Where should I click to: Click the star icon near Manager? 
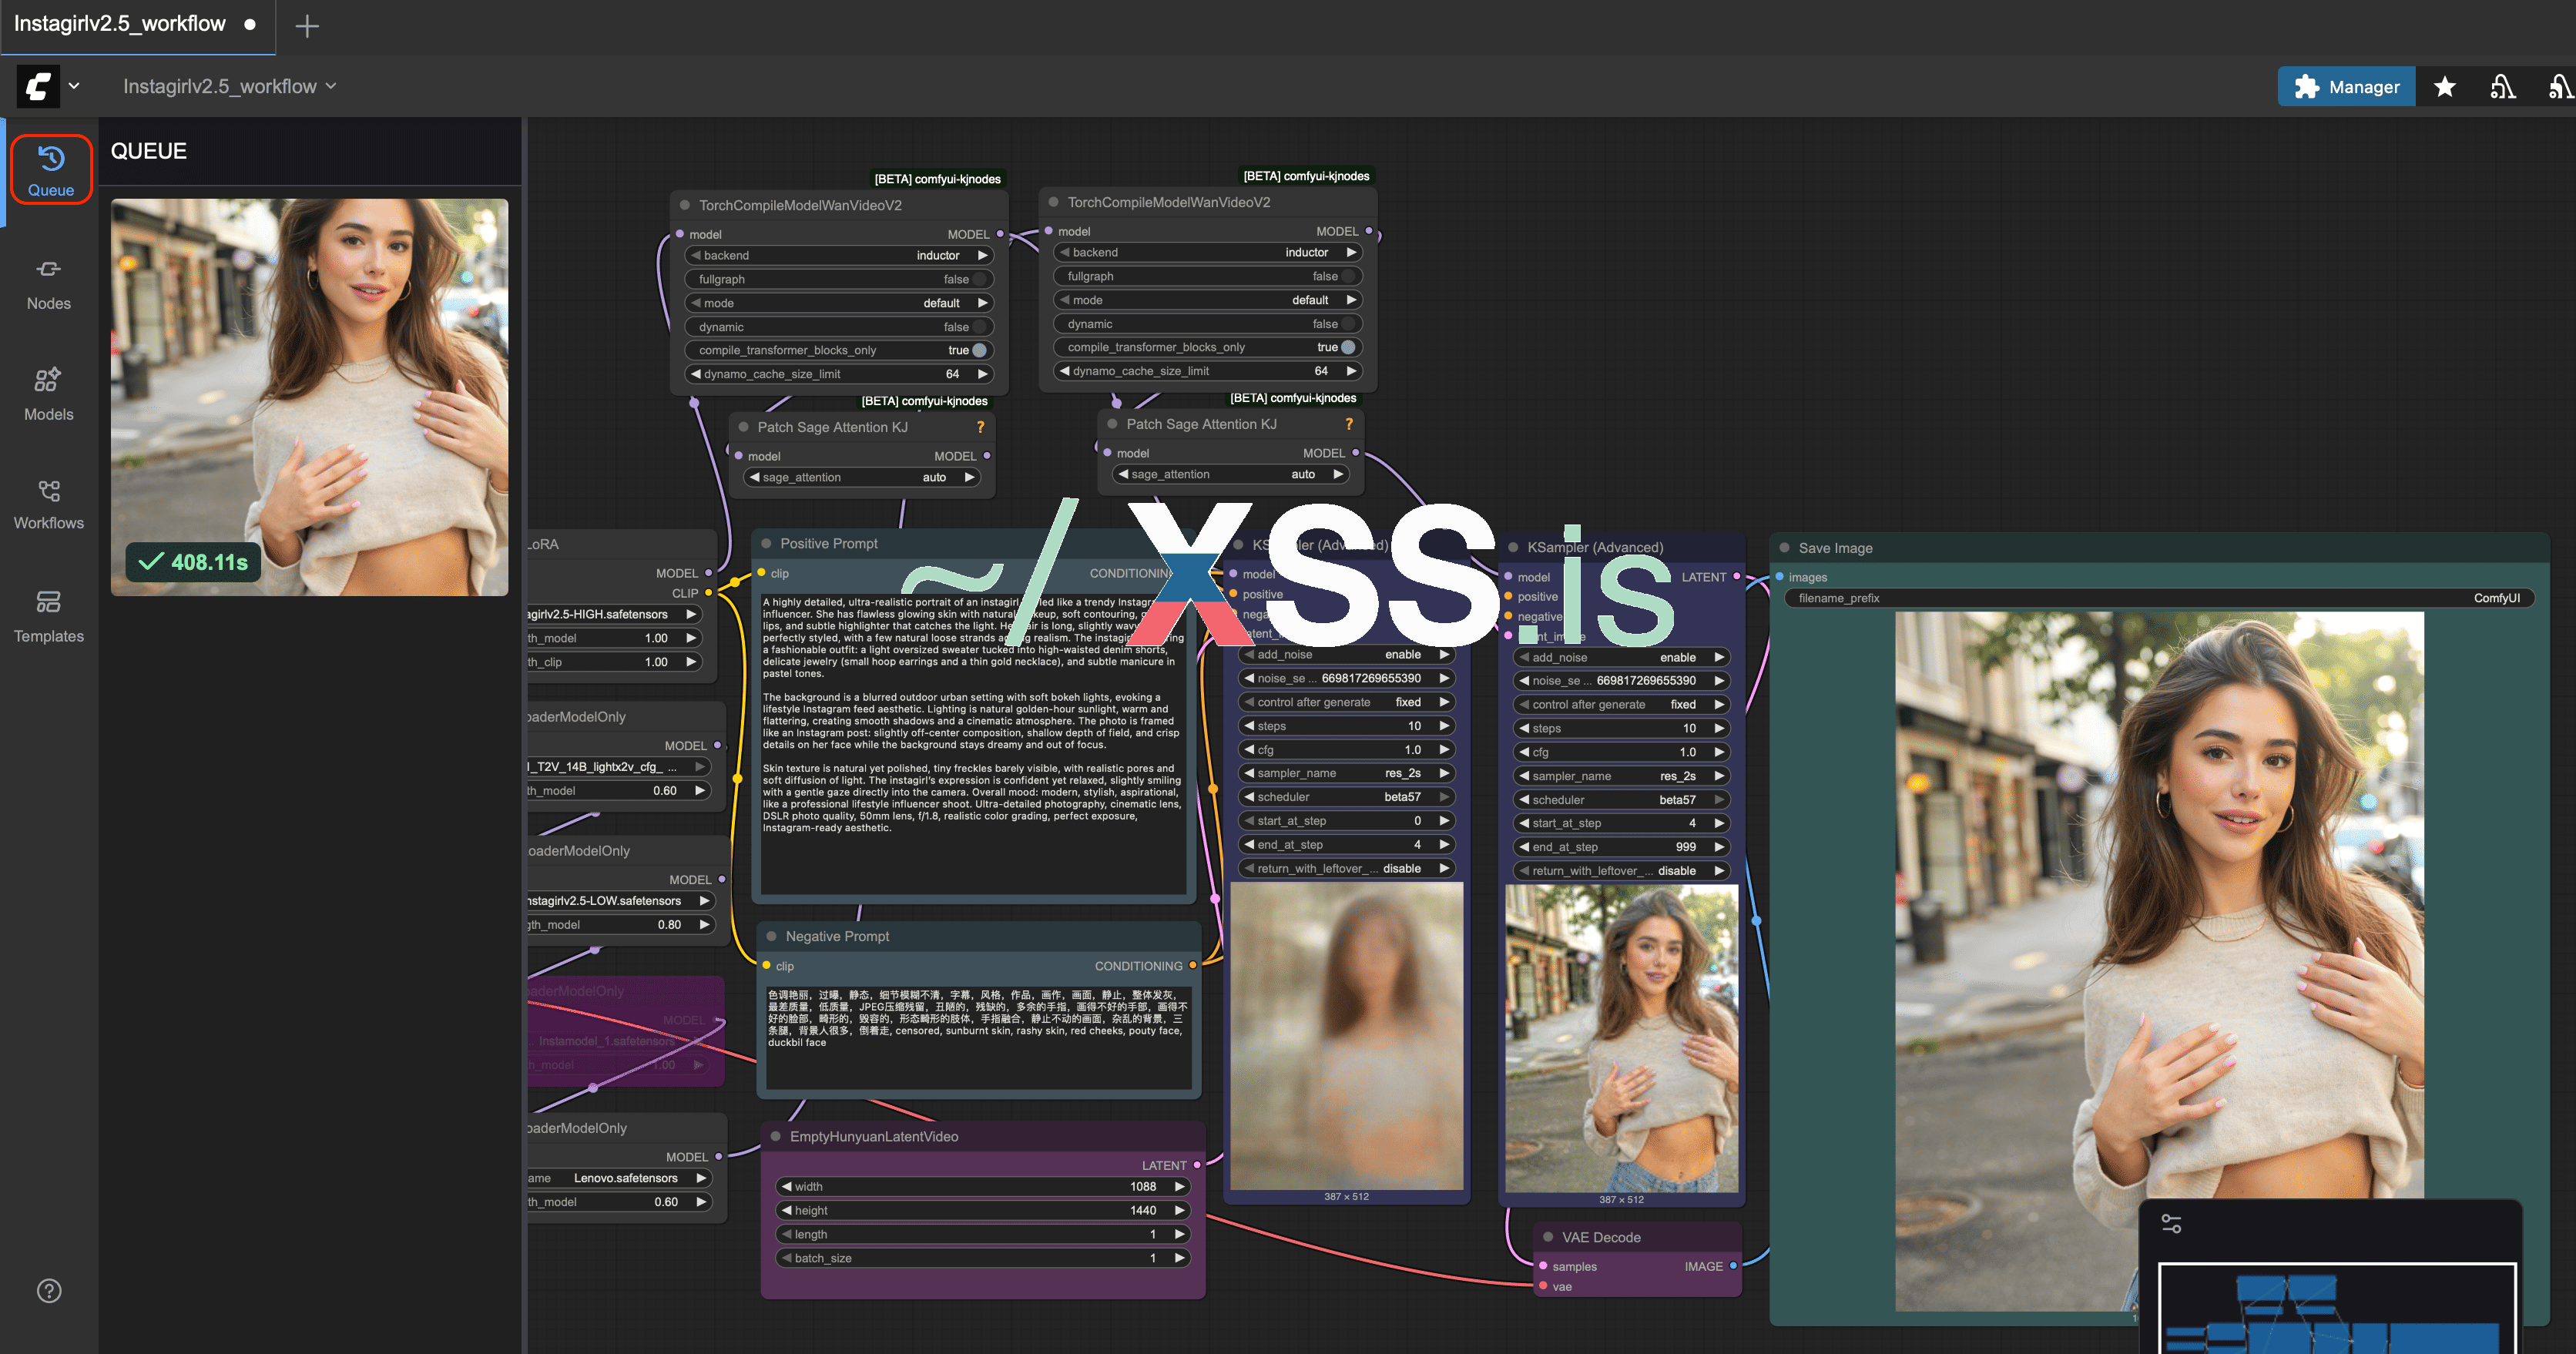pos(2445,86)
